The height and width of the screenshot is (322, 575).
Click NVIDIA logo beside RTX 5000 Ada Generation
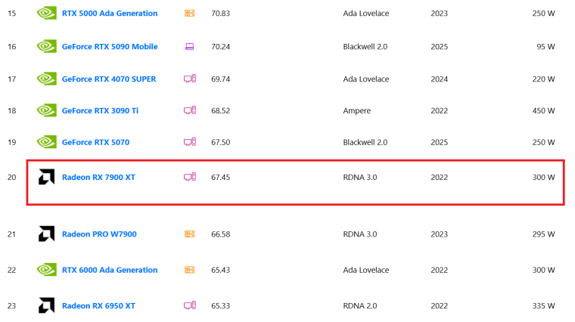(x=47, y=13)
